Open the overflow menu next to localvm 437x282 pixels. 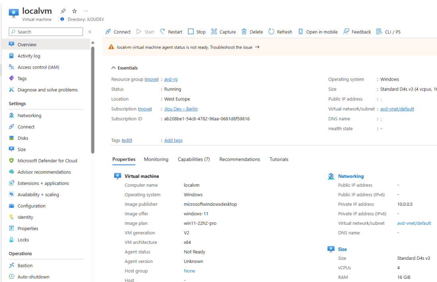coord(85,11)
